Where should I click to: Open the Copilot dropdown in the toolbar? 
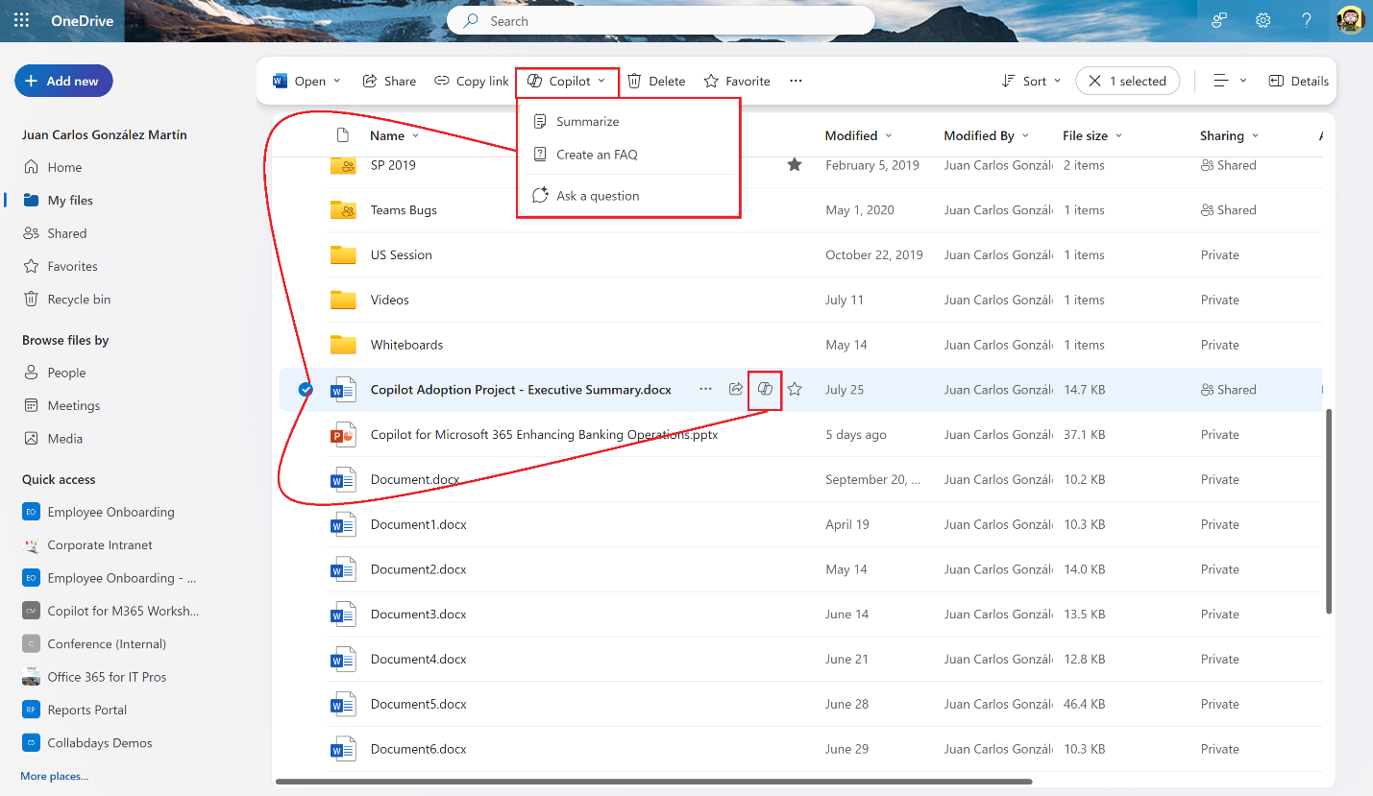pos(567,81)
